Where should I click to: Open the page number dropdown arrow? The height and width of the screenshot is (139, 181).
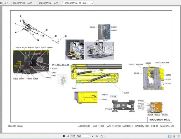pyautogui.click(x=89, y=136)
